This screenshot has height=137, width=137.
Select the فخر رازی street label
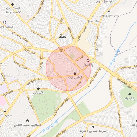[30, 51]
